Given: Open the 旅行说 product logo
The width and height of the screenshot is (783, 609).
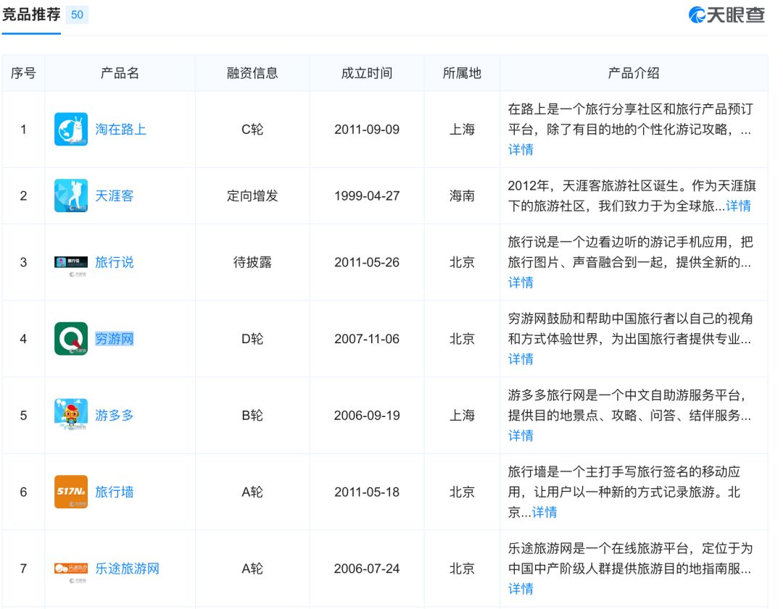Looking at the screenshot, I should pos(70,262).
